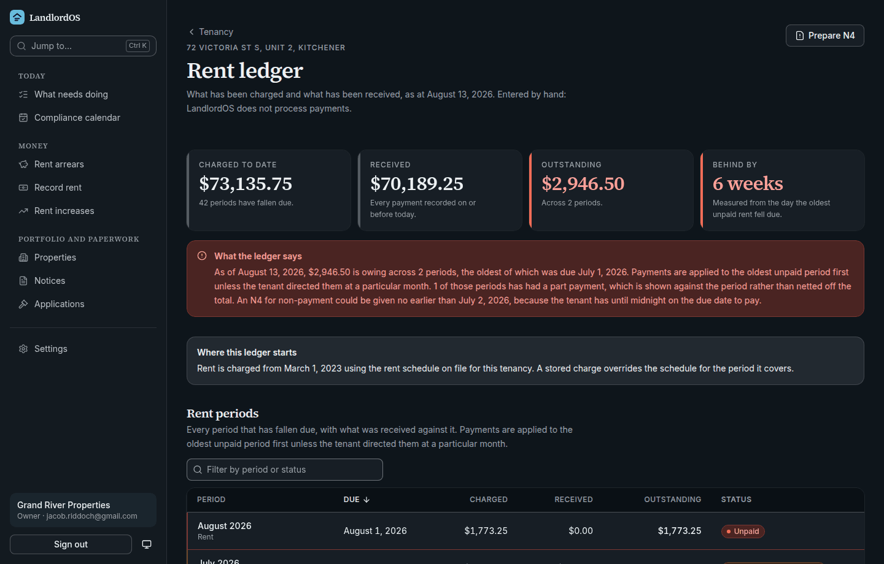Image resolution: width=884 pixels, height=564 pixels.
Task: Click the Unpaid status badge
Action: tap(743, 532)
